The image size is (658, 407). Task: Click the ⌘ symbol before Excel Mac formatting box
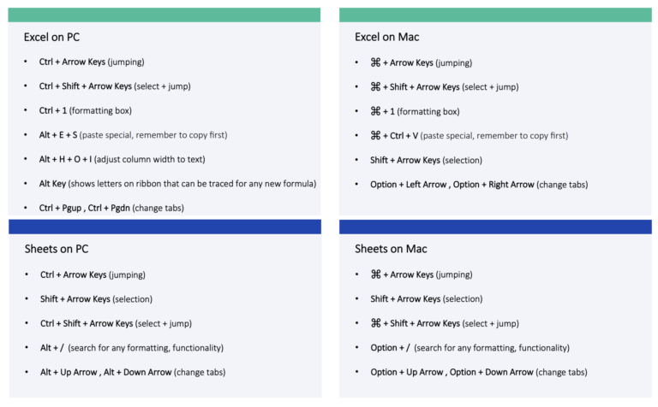[x=375, y=111]
